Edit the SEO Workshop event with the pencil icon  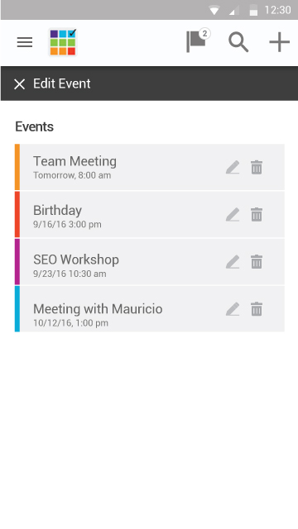(x=233, y=262)
